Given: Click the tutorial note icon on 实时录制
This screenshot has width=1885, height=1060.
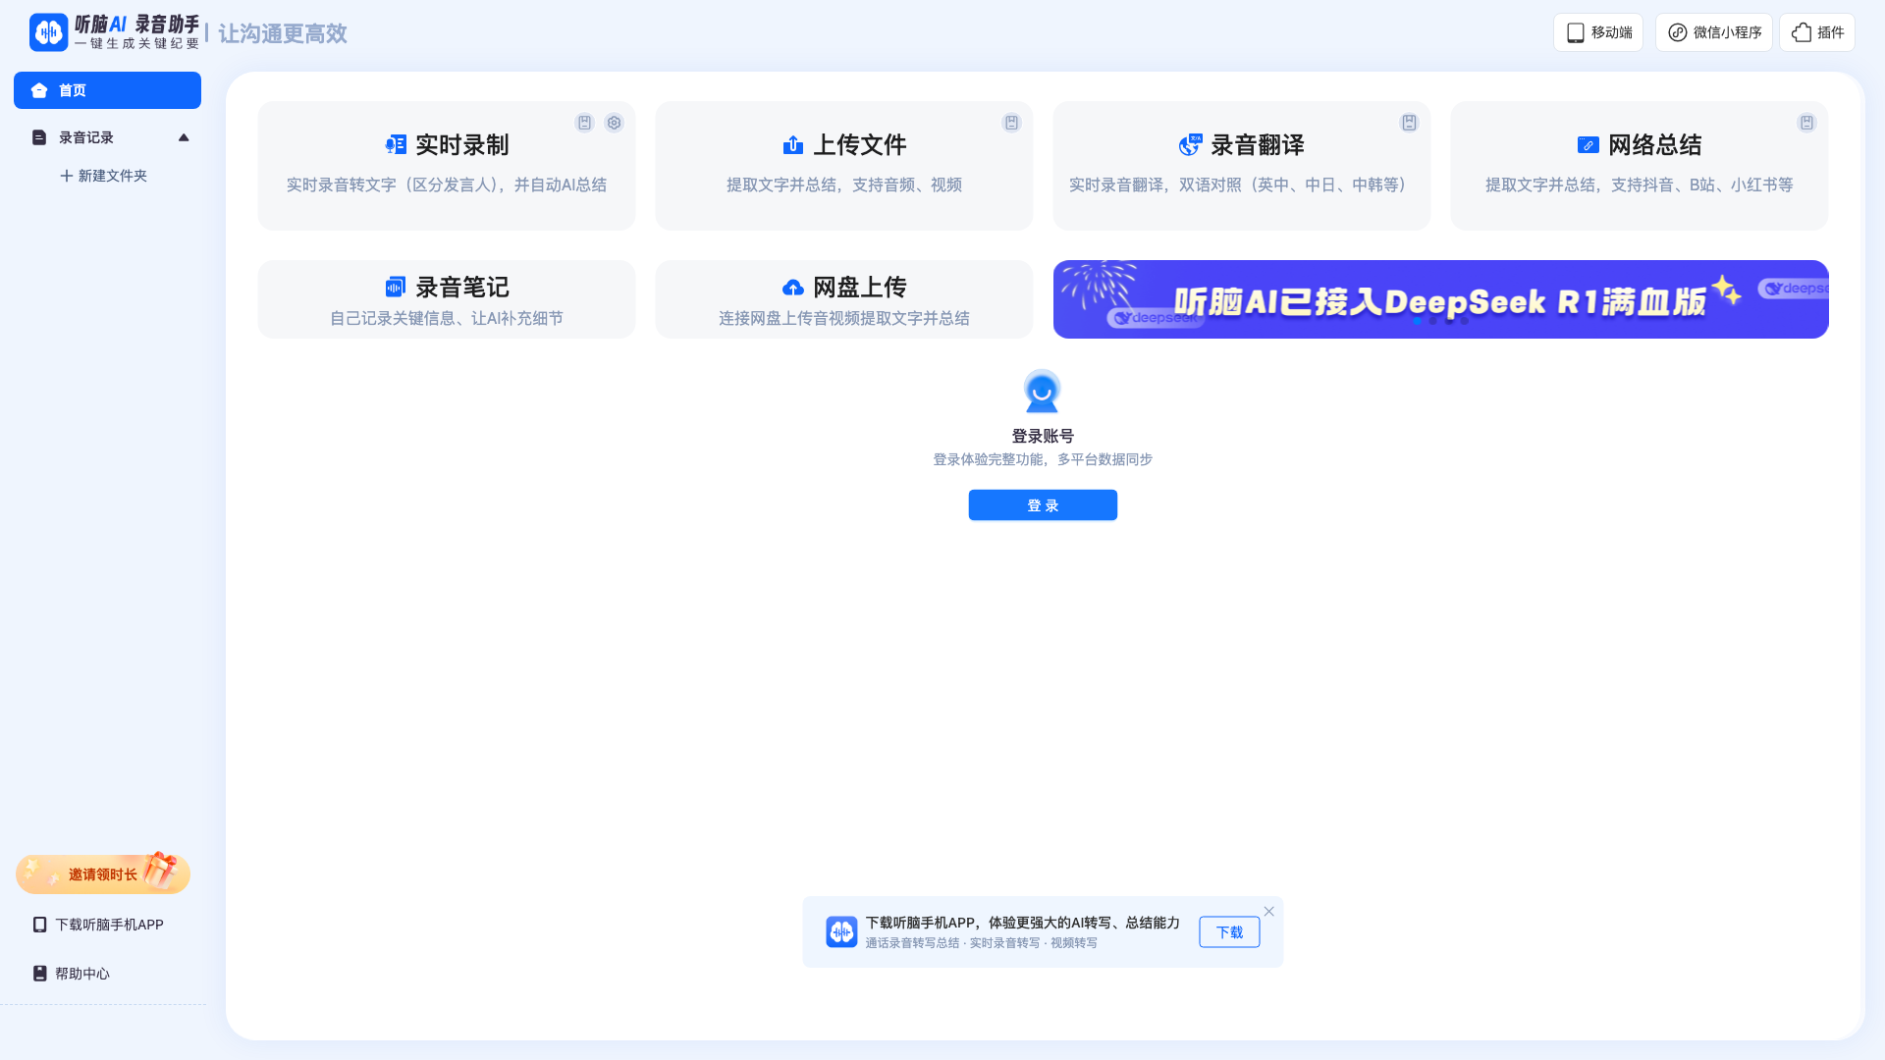Looking at the screenshot, I should coord(584,123).
